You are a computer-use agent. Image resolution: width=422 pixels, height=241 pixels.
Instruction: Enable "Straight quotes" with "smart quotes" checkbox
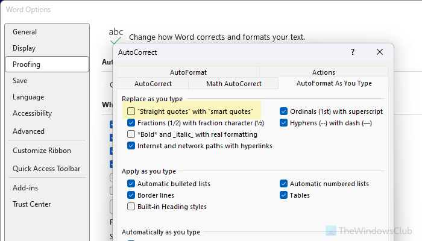click(131, 111)
